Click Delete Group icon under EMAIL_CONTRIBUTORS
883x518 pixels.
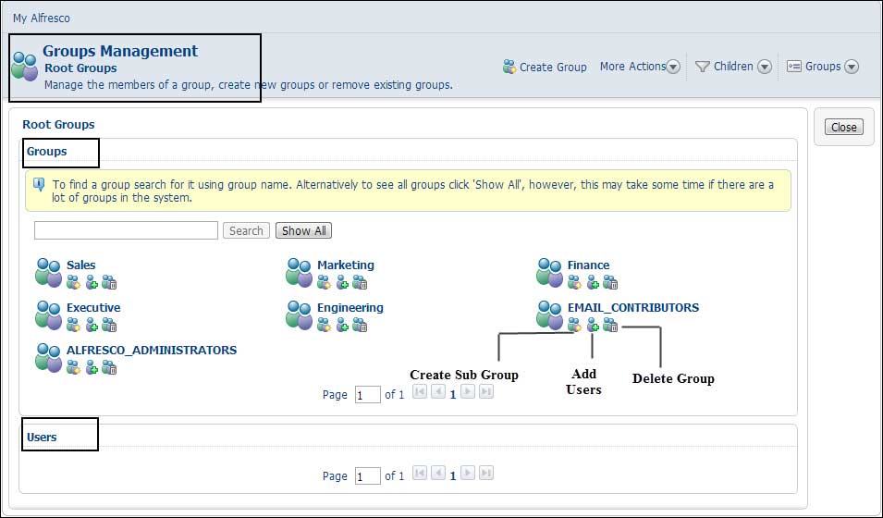pos(610,326)
